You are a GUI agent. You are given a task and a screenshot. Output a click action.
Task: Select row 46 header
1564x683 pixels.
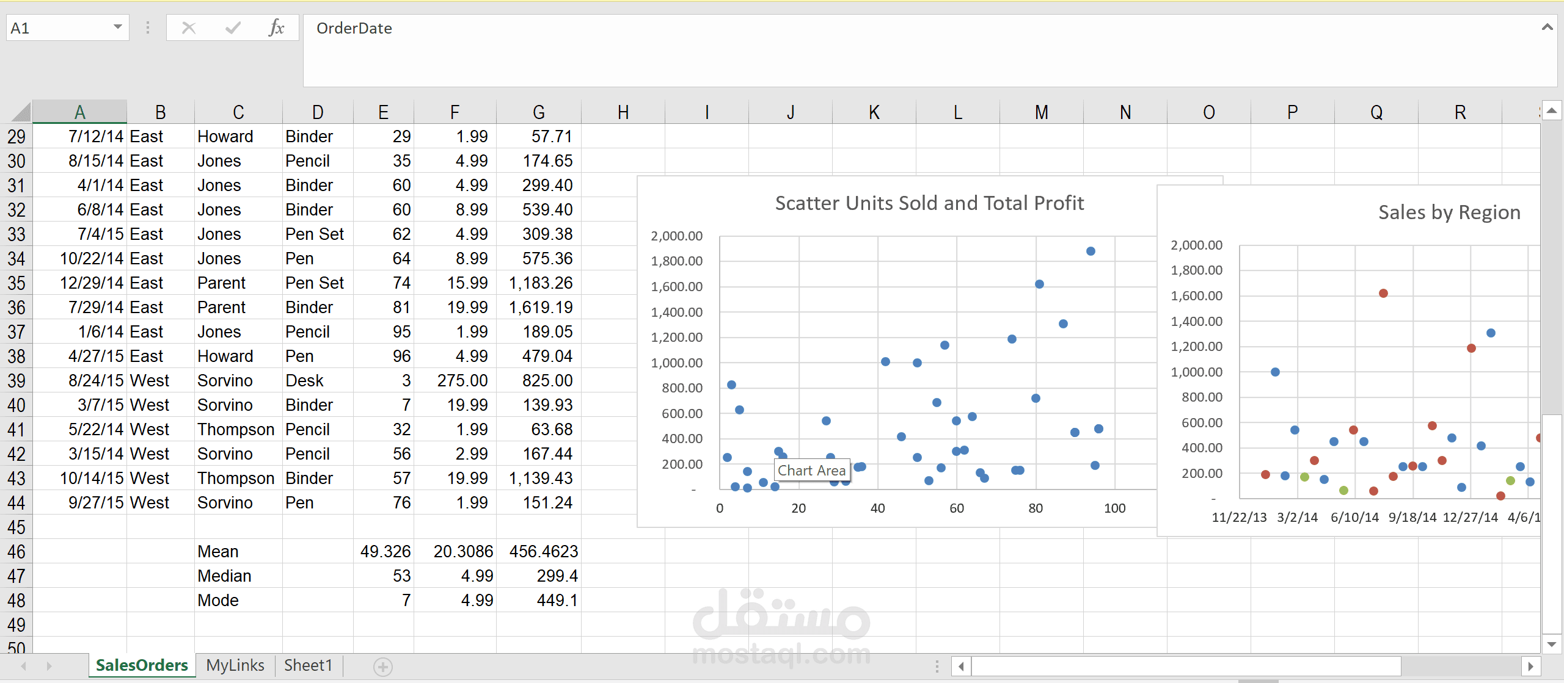[x=16, y=552]
